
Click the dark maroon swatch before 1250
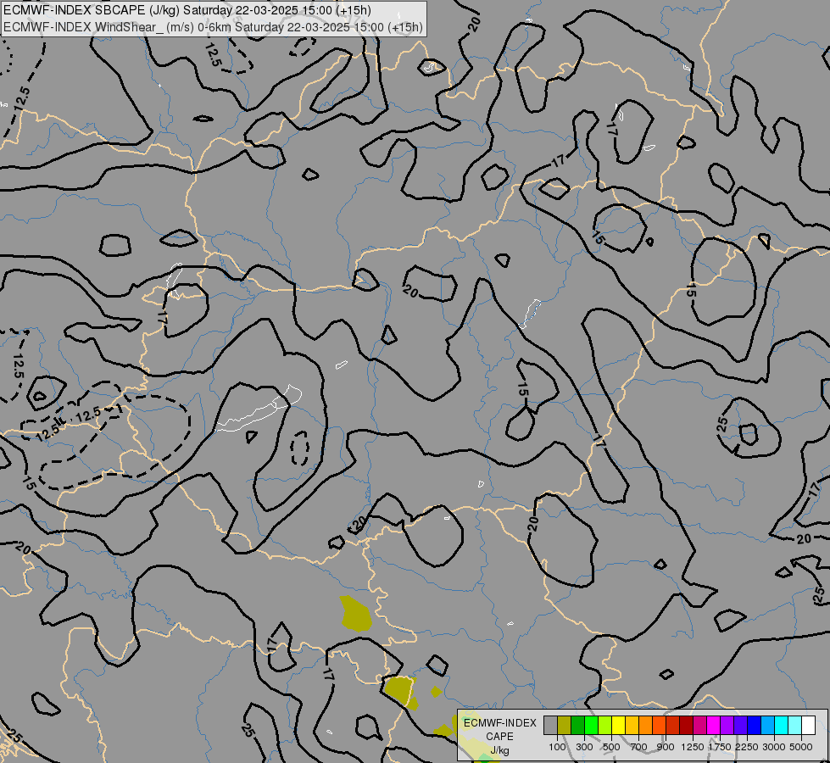(x=687, y=726)
